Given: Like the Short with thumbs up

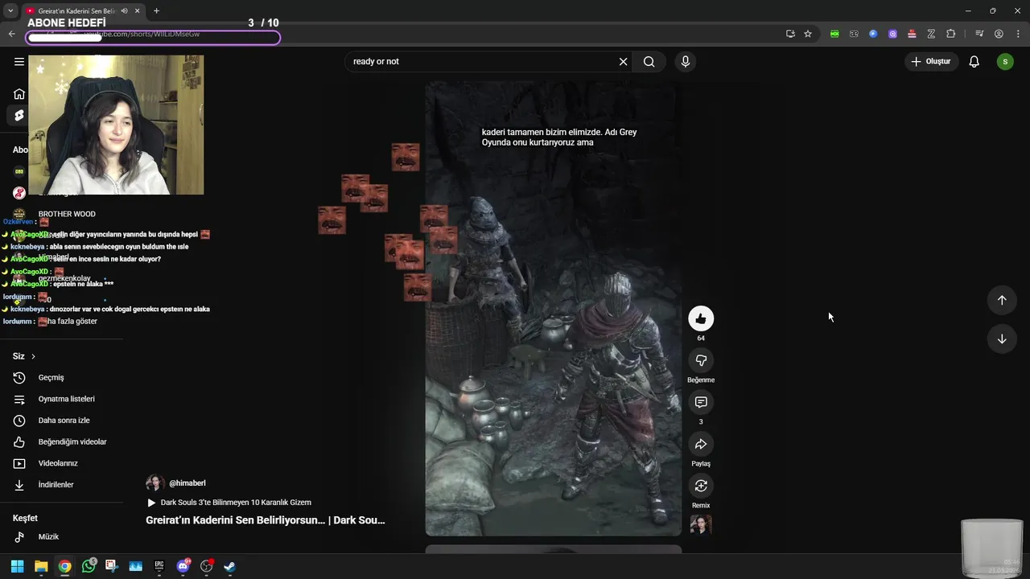Looking at the screenshot, I should pos(701,318).
